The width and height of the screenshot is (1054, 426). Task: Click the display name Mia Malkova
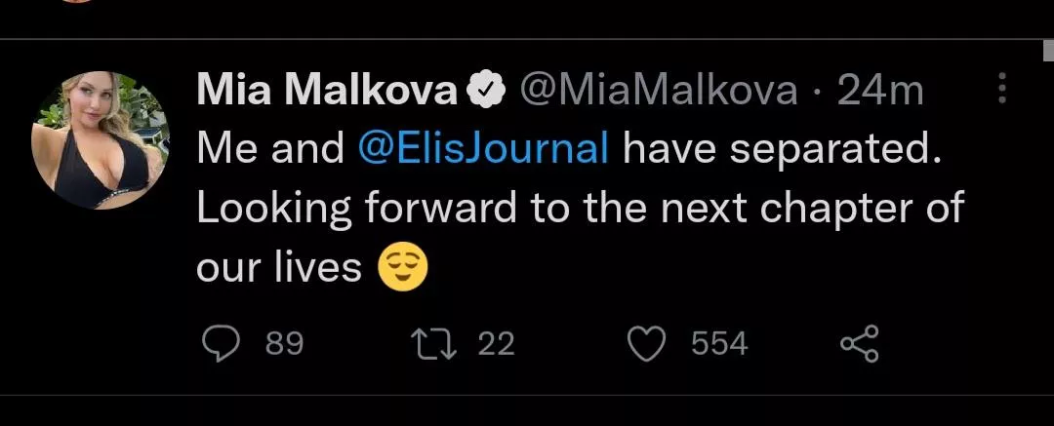click(x=327, y=93)
